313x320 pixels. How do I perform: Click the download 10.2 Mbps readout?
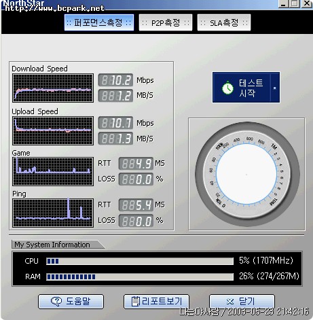[115, 80]
